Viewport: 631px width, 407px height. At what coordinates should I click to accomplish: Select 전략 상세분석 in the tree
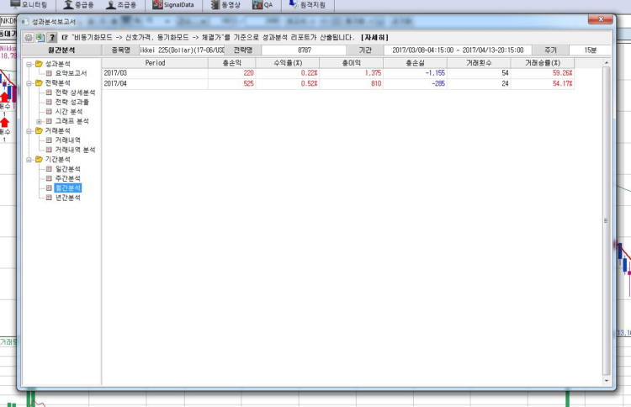(x=75, y=92)
